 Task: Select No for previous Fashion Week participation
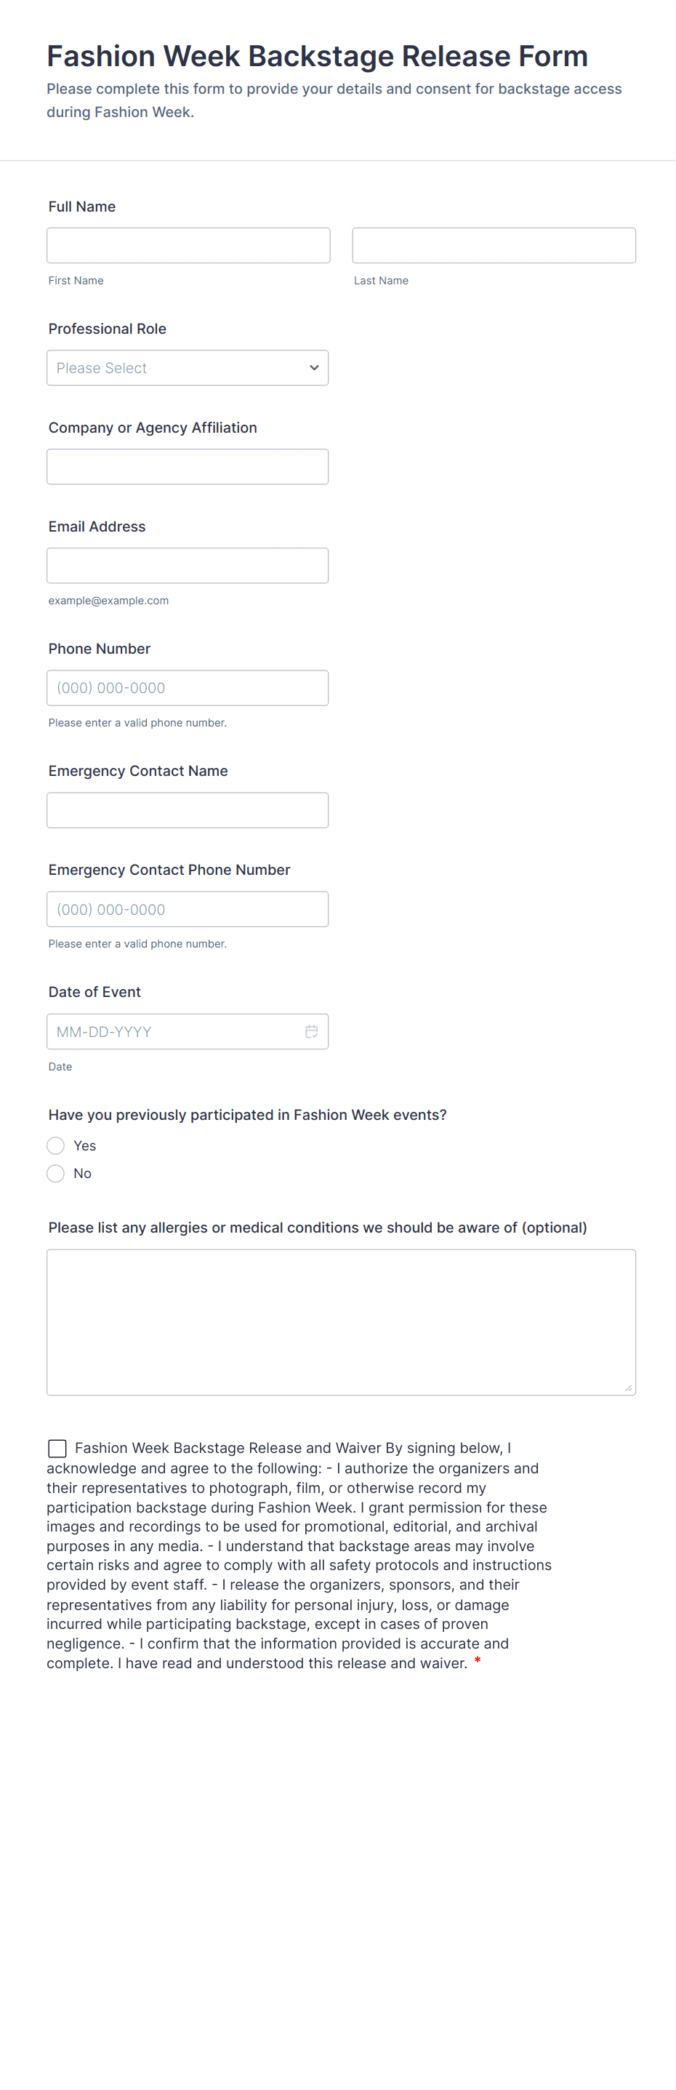tap(56, 1173)
